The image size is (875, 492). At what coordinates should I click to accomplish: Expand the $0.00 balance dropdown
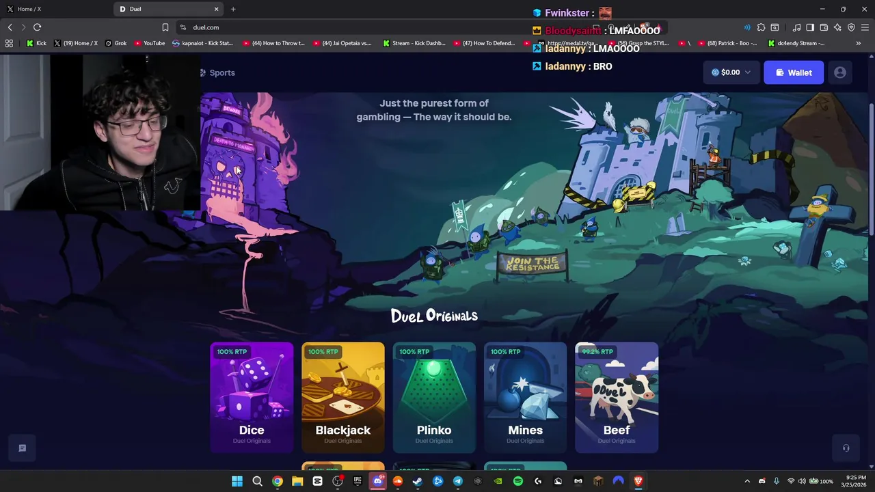pos(731,72)
